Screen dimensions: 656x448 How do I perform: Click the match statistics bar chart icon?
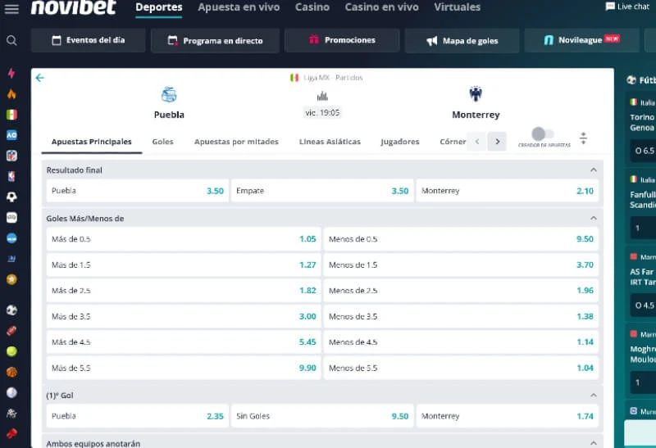point(322,97)
